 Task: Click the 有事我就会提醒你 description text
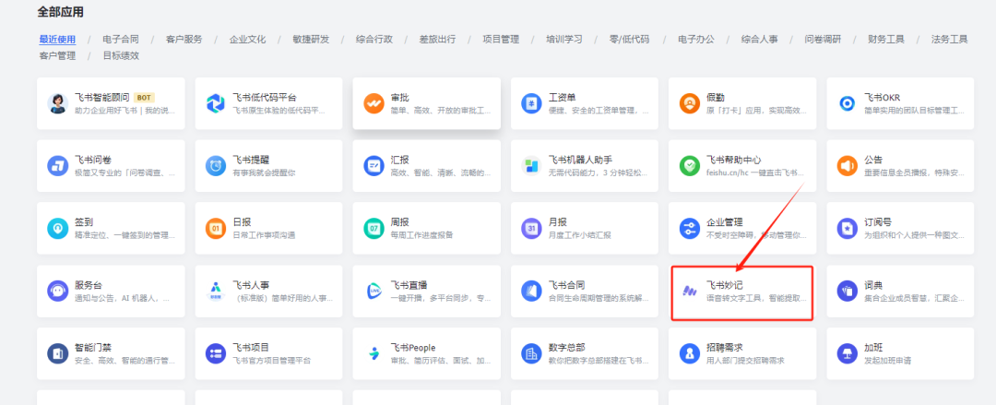click(264, 173)
